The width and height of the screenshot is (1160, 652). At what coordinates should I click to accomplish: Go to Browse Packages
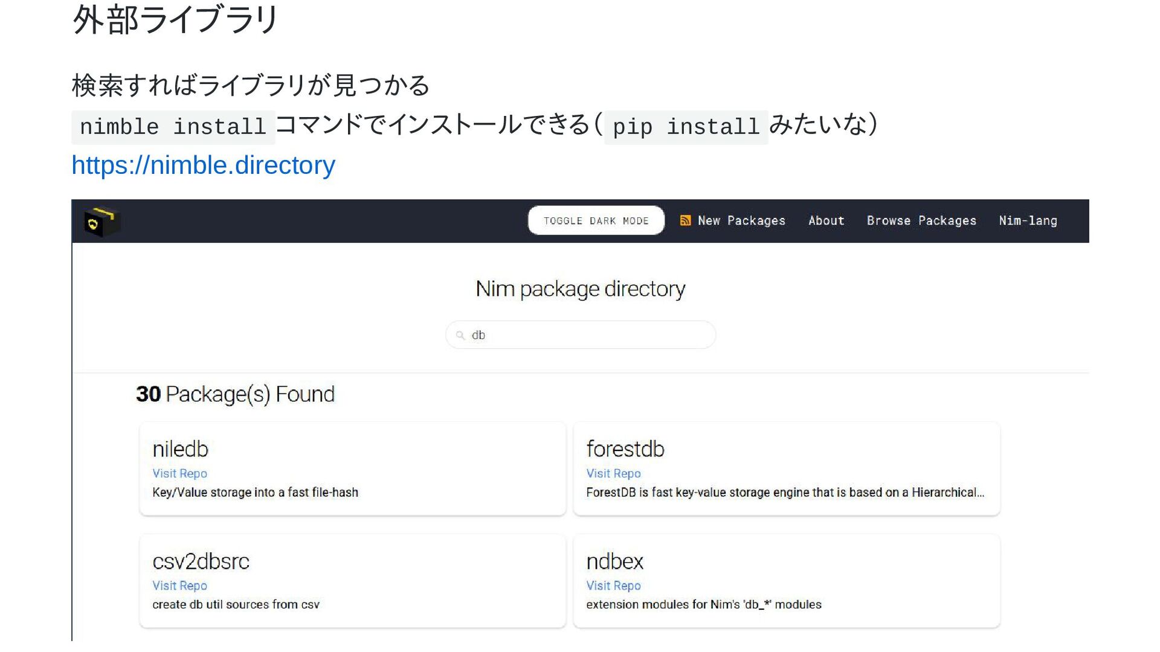921,221
